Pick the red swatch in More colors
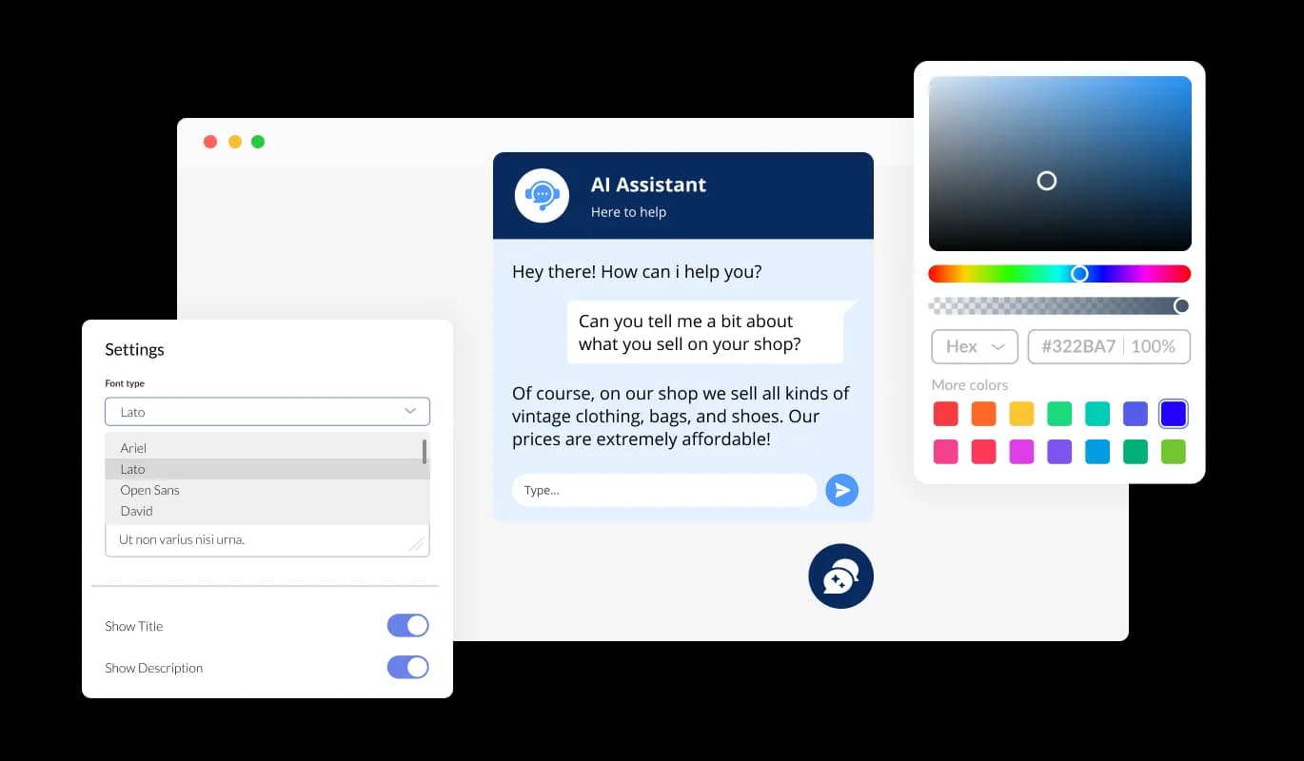 point(945,414)
